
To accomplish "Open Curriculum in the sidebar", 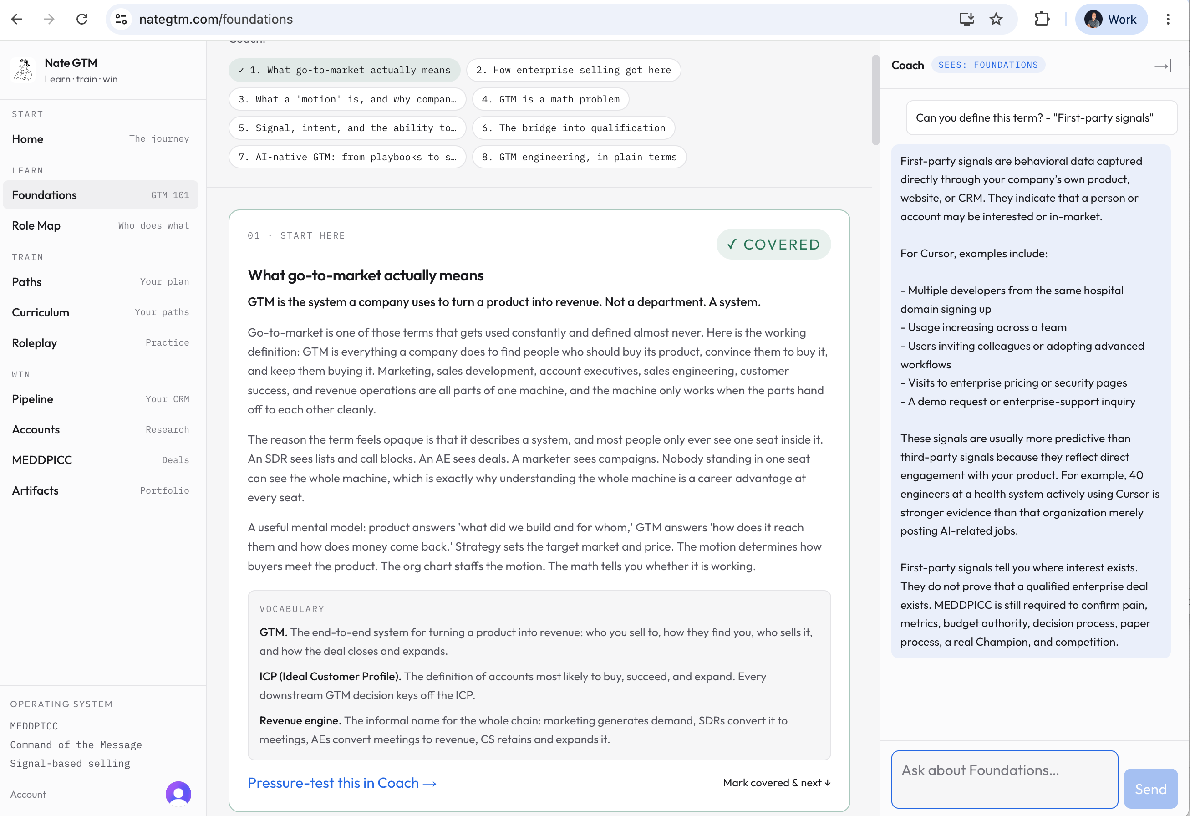I will click(x=100, y=312).
